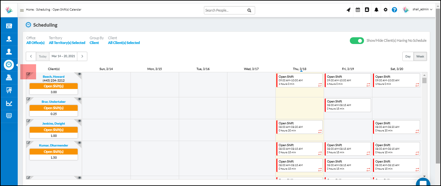This screenshot has height=186, width=441.
Task: Switch to Day view
Action: (x=408, y=57)
